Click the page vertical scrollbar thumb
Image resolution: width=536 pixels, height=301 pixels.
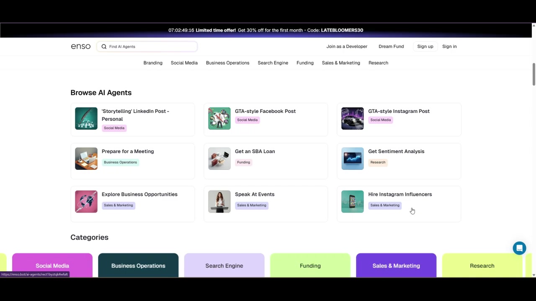pyautogui.click(x=533, y=74)
